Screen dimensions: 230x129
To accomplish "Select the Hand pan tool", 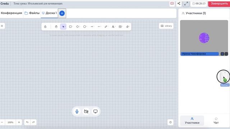I will pos(56,27).
